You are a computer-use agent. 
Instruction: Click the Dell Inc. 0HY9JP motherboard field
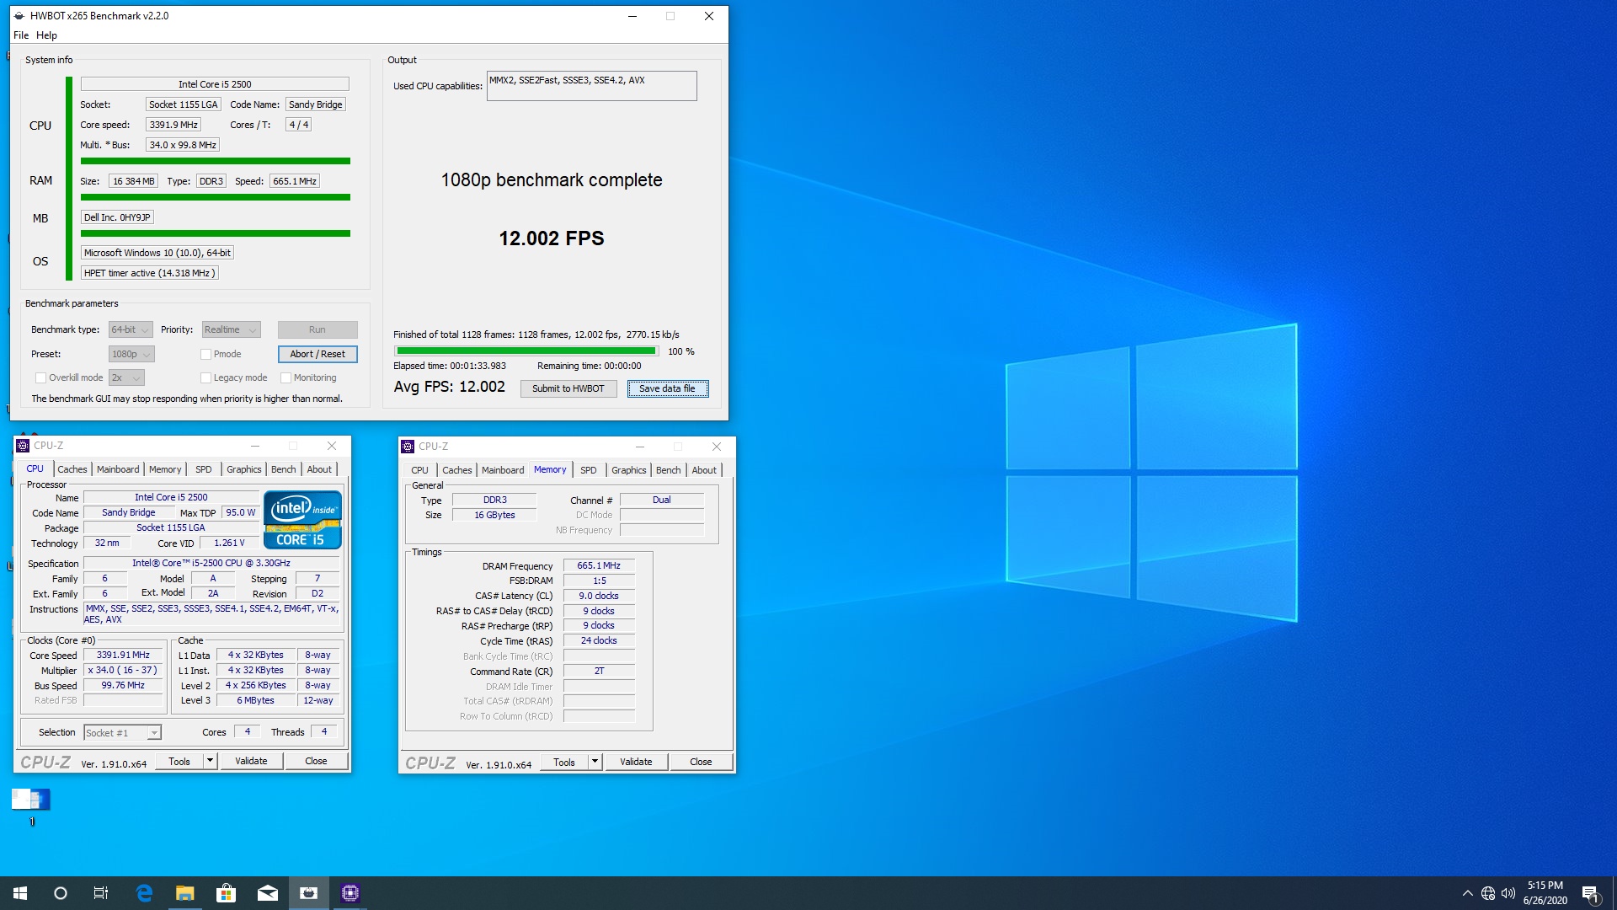click(x=117, y=217)
